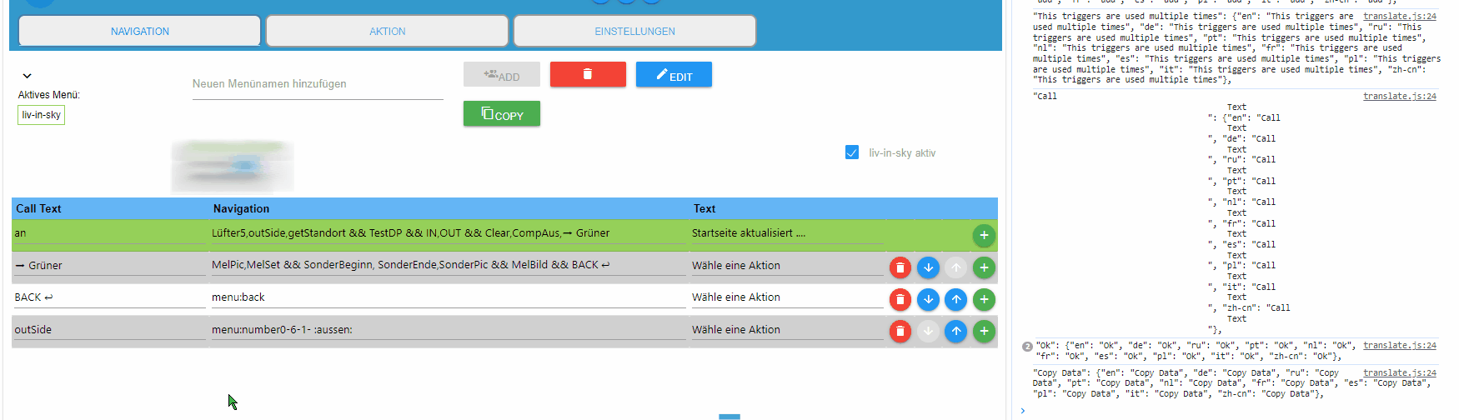Edit the 'BACK' call text field

[109, 297]
